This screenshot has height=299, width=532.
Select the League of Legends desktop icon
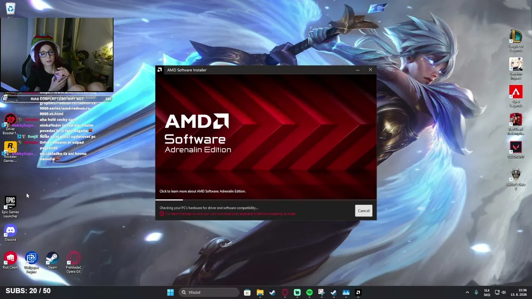(x=516, y=41)
